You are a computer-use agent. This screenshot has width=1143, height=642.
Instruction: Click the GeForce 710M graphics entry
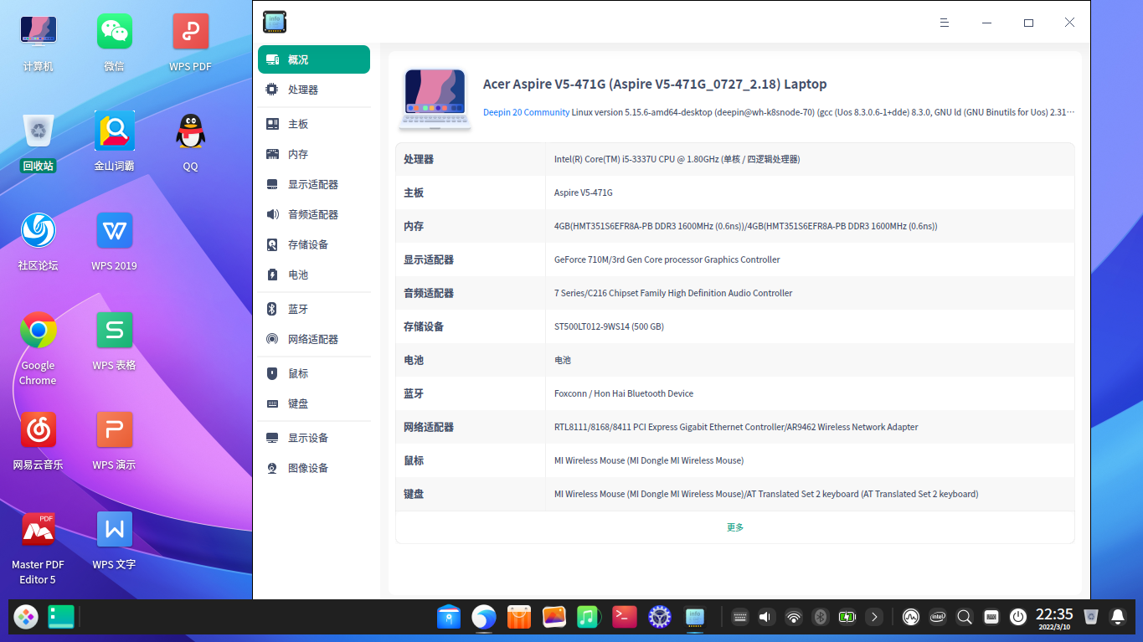667,259
